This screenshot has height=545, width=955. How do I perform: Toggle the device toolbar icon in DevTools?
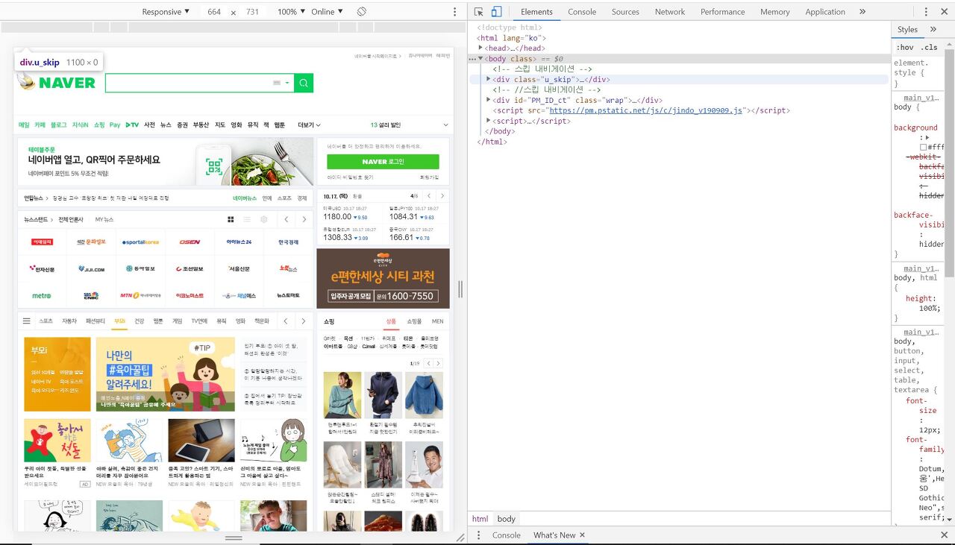[x=496, y=11]
